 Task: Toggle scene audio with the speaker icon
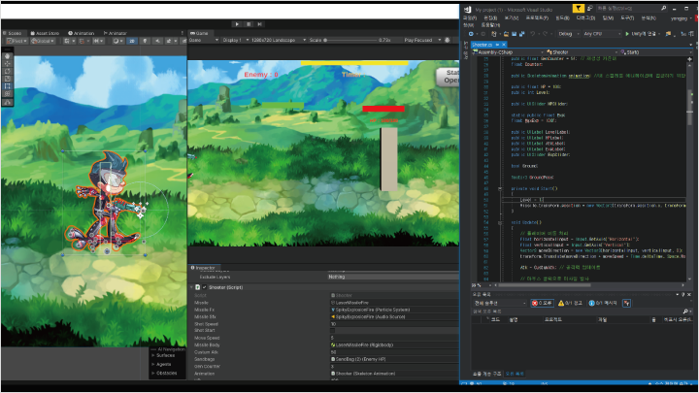[x=157, y=41]
